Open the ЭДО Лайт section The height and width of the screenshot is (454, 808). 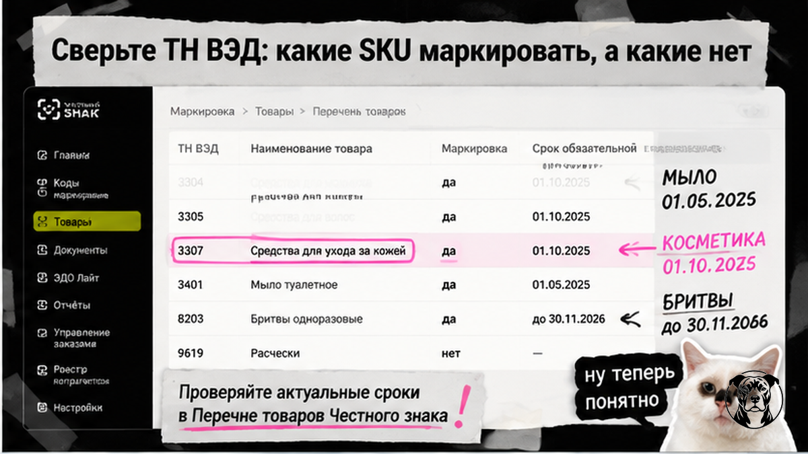click(x=76, y=278)
